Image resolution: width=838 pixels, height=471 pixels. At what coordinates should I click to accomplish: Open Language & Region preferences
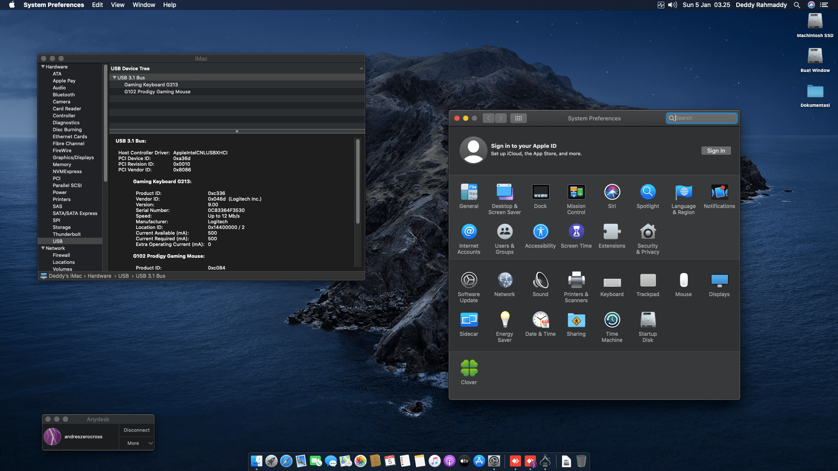coord(683,199)
